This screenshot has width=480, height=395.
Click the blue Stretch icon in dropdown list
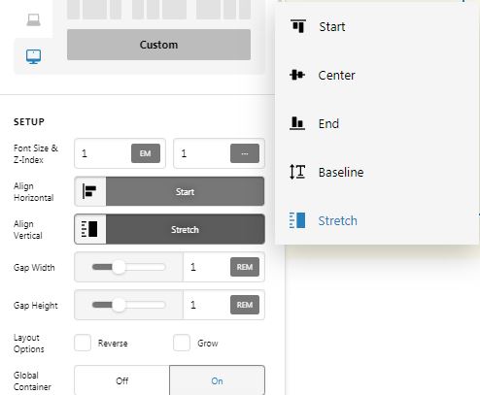[x=297, y=220]
